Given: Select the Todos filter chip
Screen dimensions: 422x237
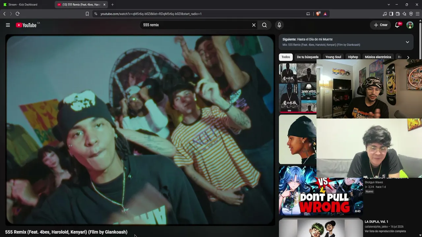Looking at the screenshot, I should (x=286, y=57).
